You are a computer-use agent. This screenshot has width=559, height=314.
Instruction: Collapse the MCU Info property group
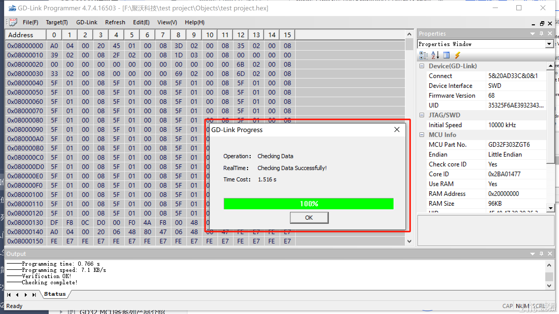click(422, 135)
